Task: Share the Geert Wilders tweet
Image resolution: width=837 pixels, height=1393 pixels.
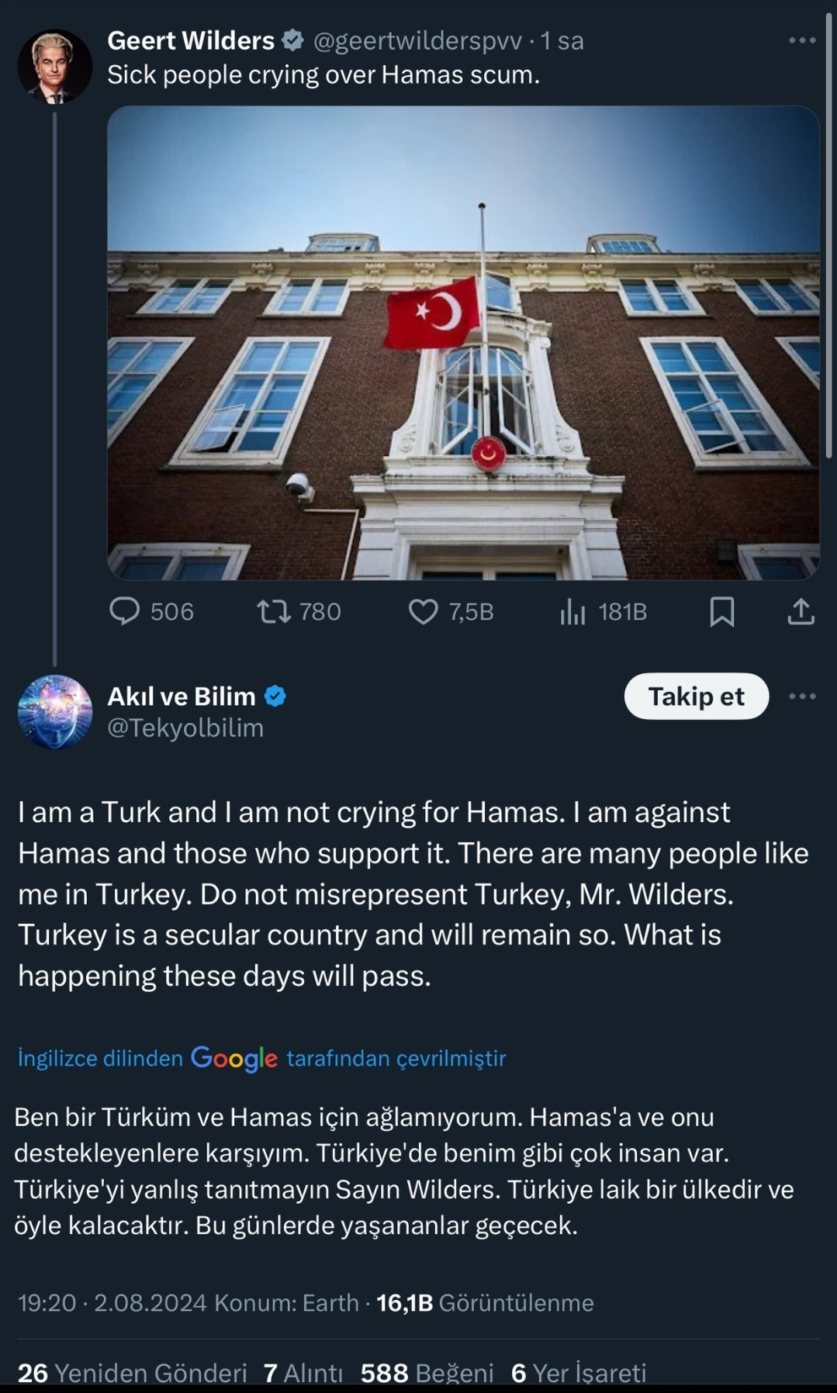Action: 801,612
